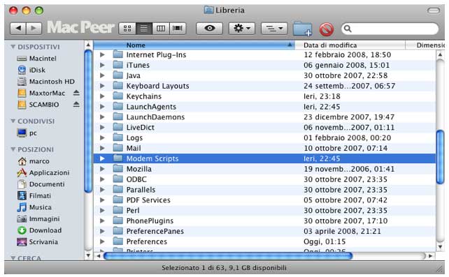Open the path hierarchy dropdown
This screenshot has width=449, height=277.
[274, 29]
